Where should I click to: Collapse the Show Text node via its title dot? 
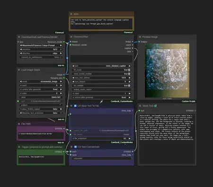[140, 106]
